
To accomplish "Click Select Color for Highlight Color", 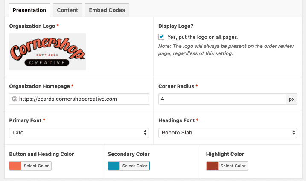I will (233, 166).
